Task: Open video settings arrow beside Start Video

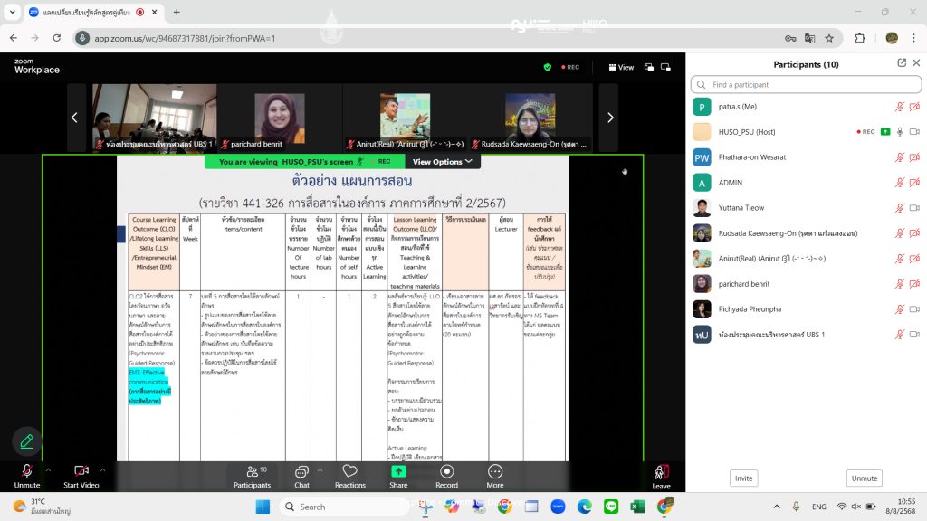Action: (x=102, y=470)
